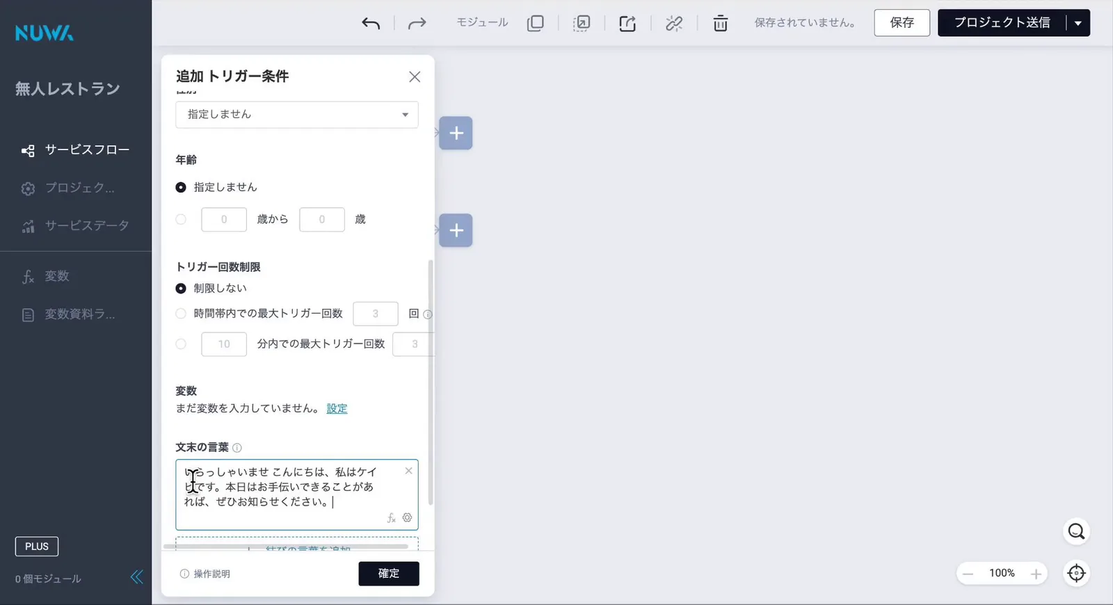Click the locate center target icon
This screenshot has height=605, width=1113.
click(1076, 573)
